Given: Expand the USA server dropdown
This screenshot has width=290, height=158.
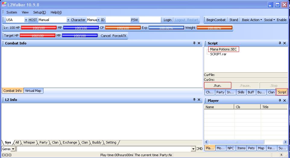Looking at the screenshot, I should coord(26,20).
